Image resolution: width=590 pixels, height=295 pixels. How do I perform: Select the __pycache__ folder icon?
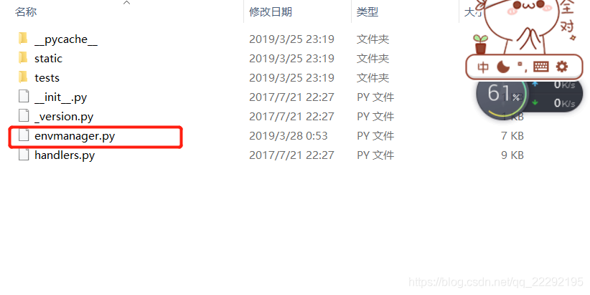(x=23, y=38)
